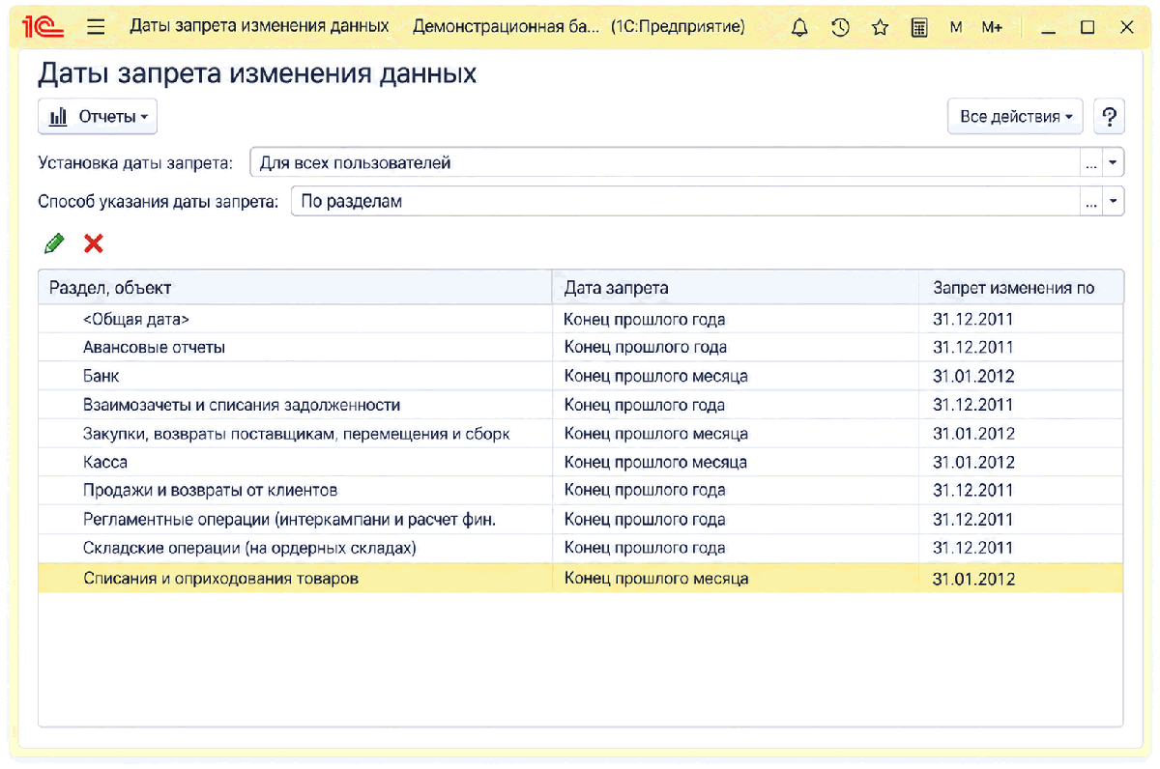Click 31.12.2011 in the <Общая дата> row
This screenshot has height=769, width=1160.
[x=973, y=320]
